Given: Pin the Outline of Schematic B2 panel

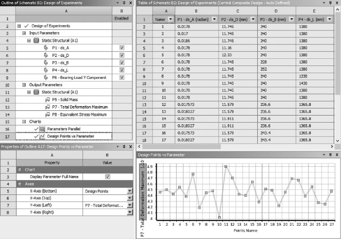Looking at the screenshot, I should point(124,3).
